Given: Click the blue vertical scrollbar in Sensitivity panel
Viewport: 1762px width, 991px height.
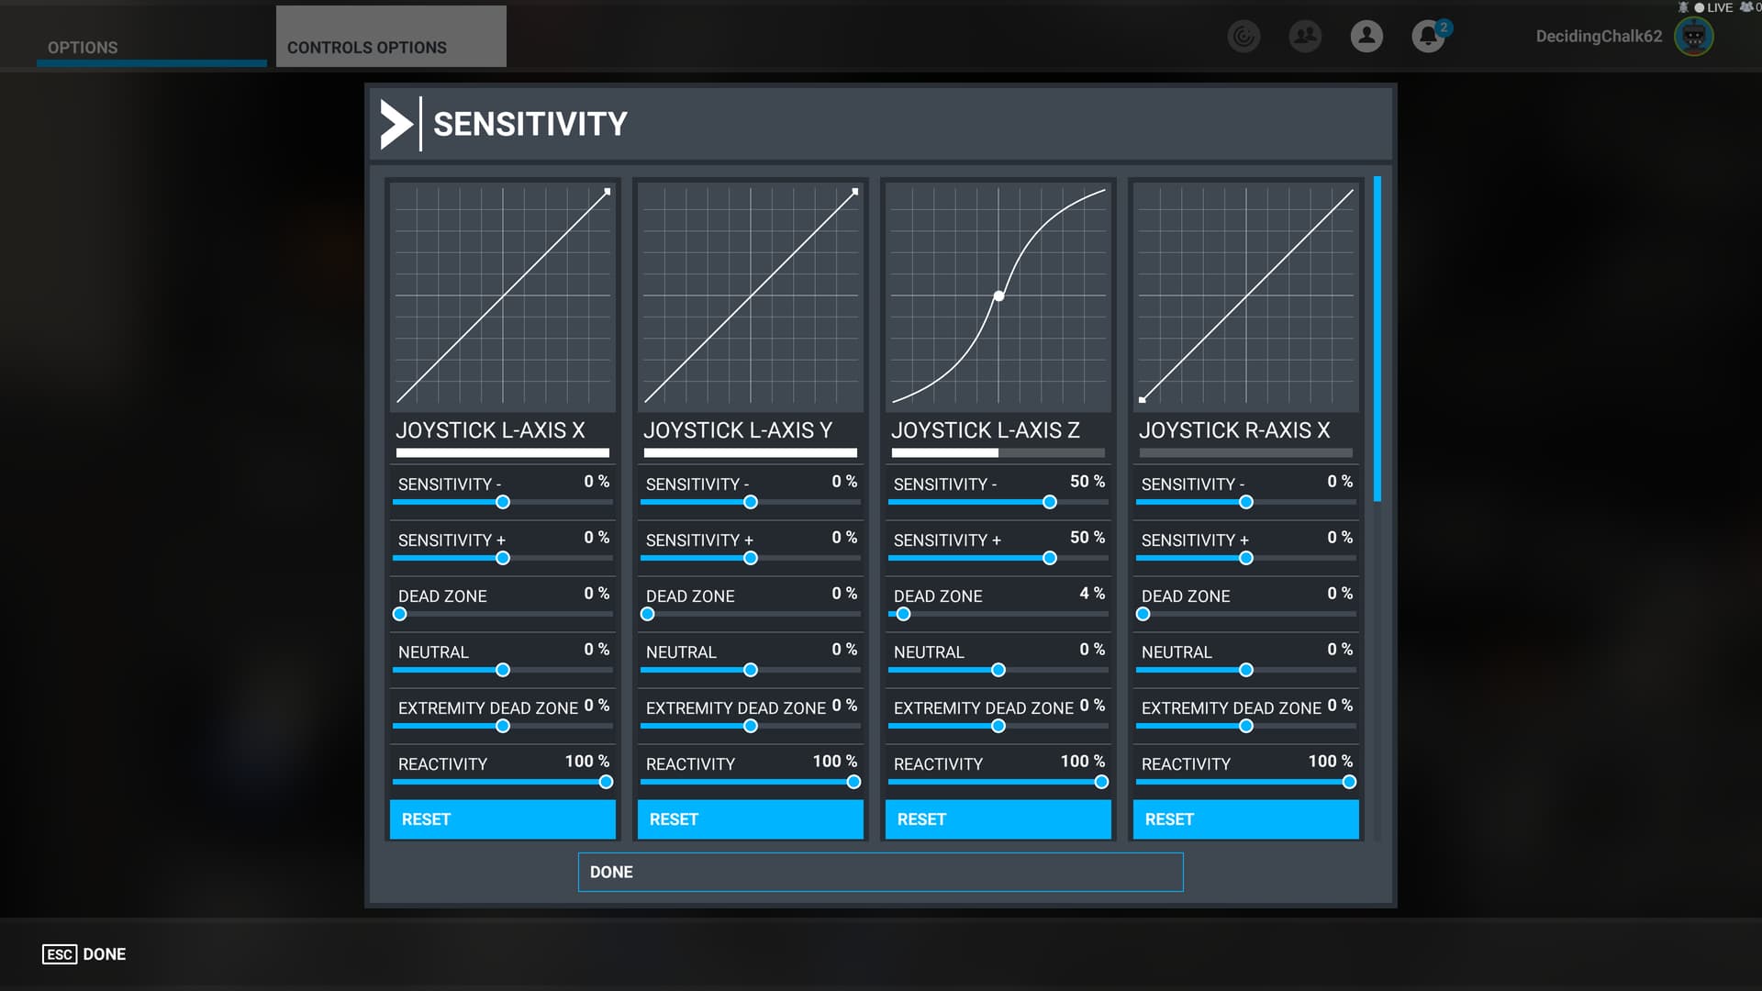Looking at the screenshot, I should 1377,340.
